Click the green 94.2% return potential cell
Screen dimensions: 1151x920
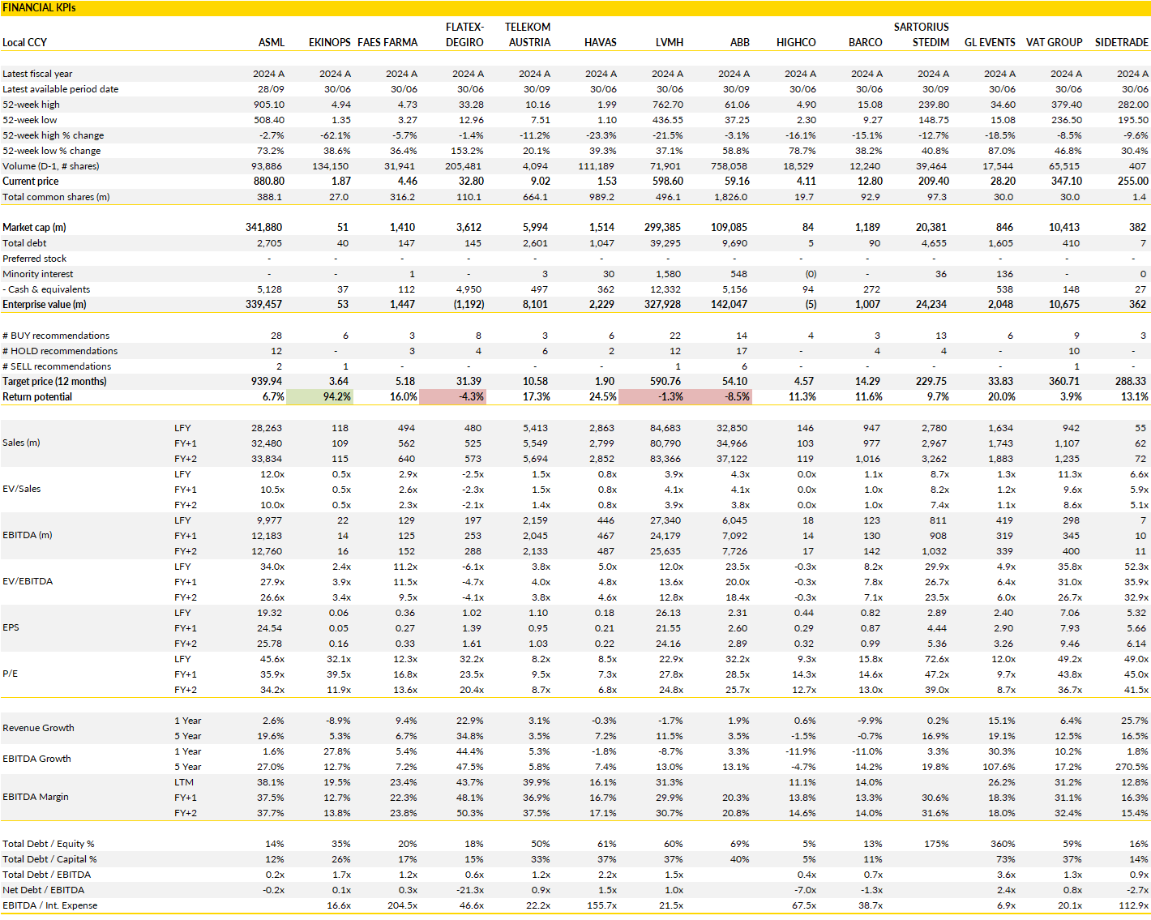[320, 397]
